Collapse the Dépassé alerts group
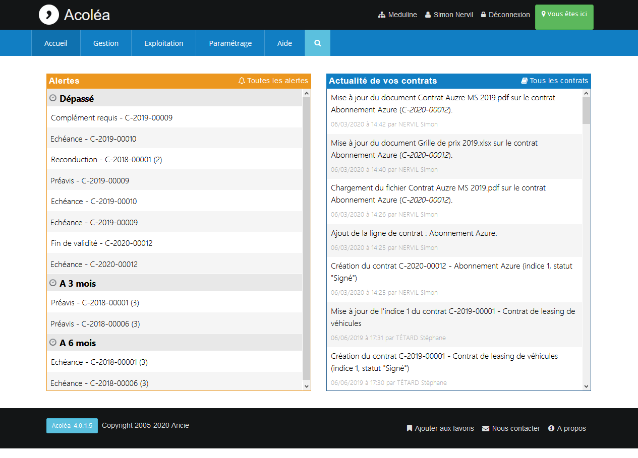Image resolution: width=638 pixels, height=458 pixels. 53,98
